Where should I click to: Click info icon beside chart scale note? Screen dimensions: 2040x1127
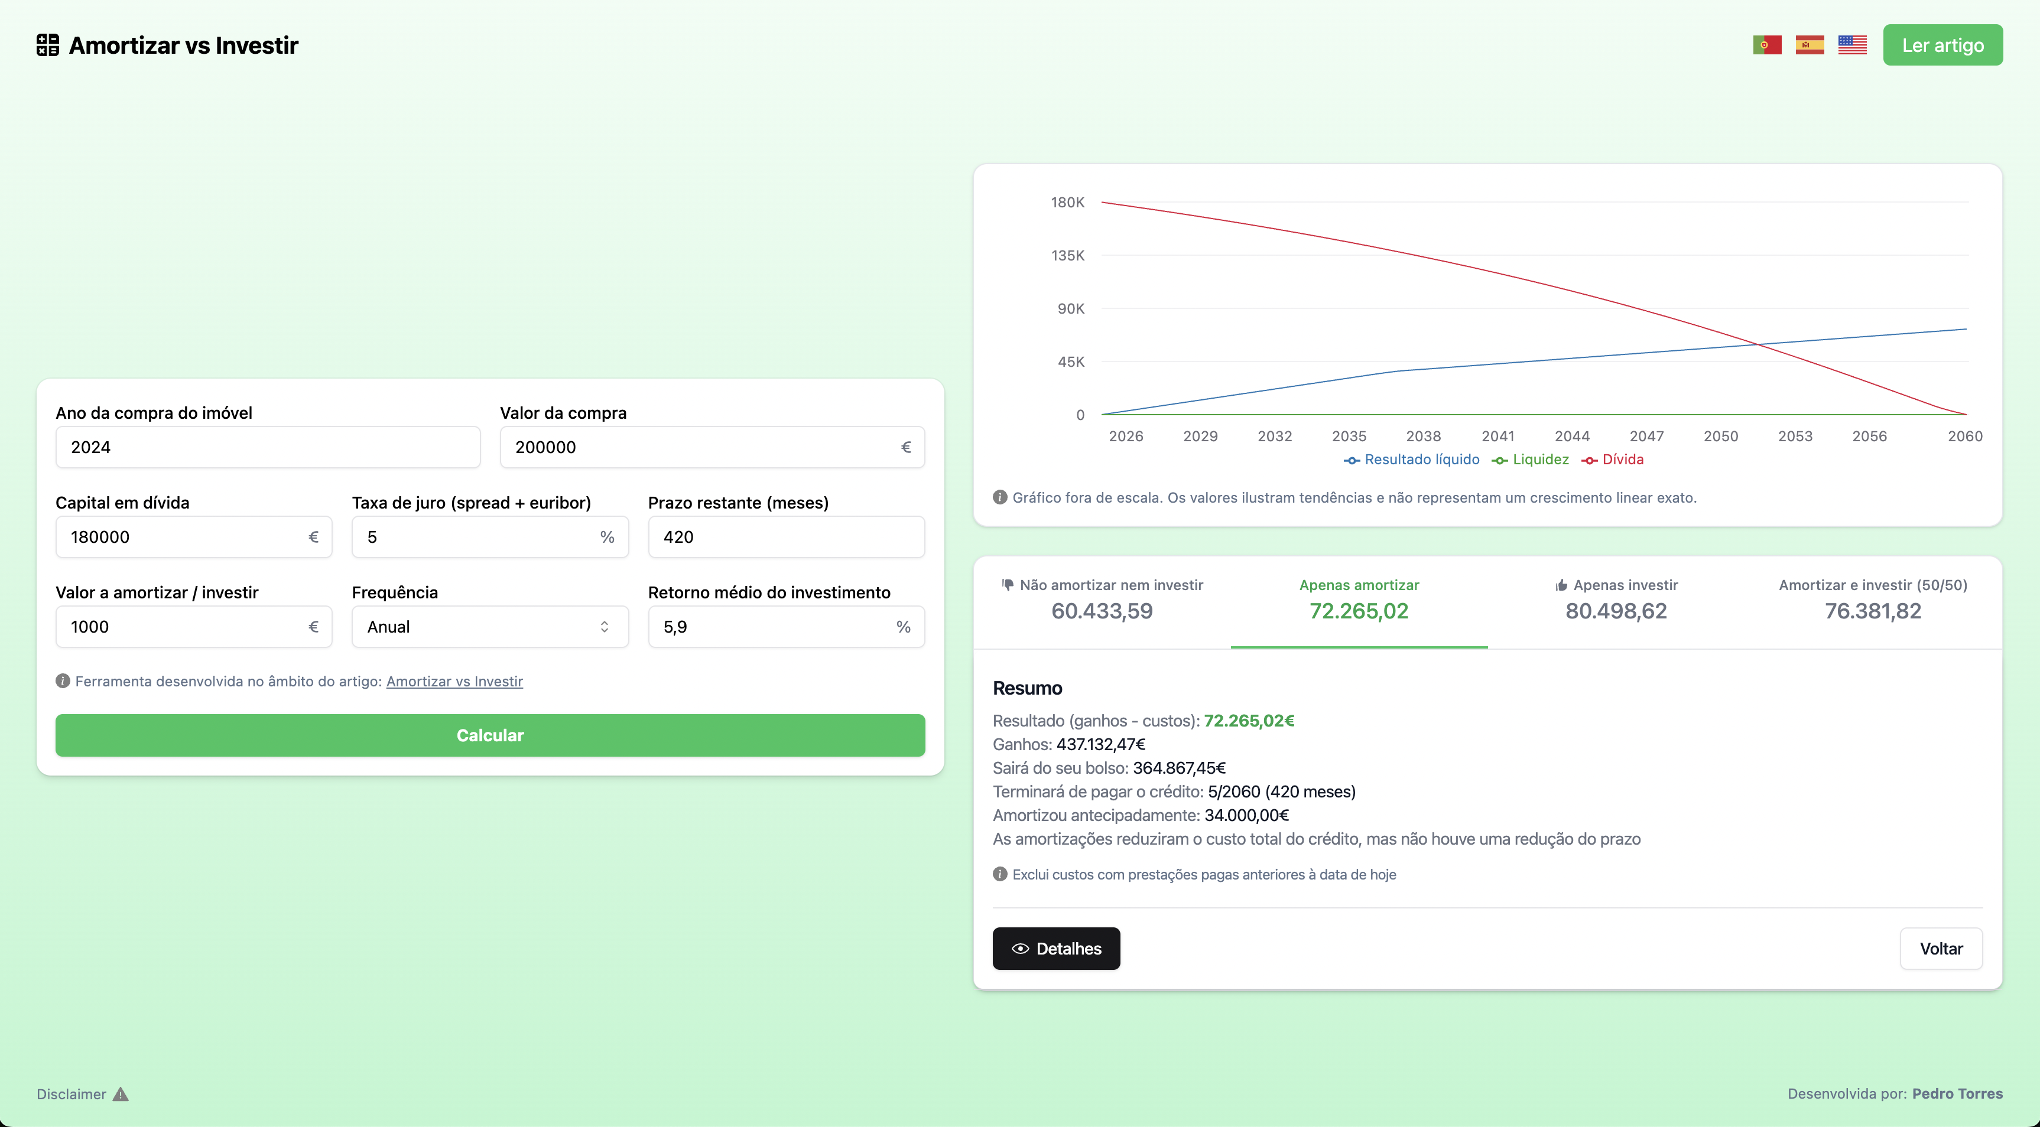tap(999, 497)
